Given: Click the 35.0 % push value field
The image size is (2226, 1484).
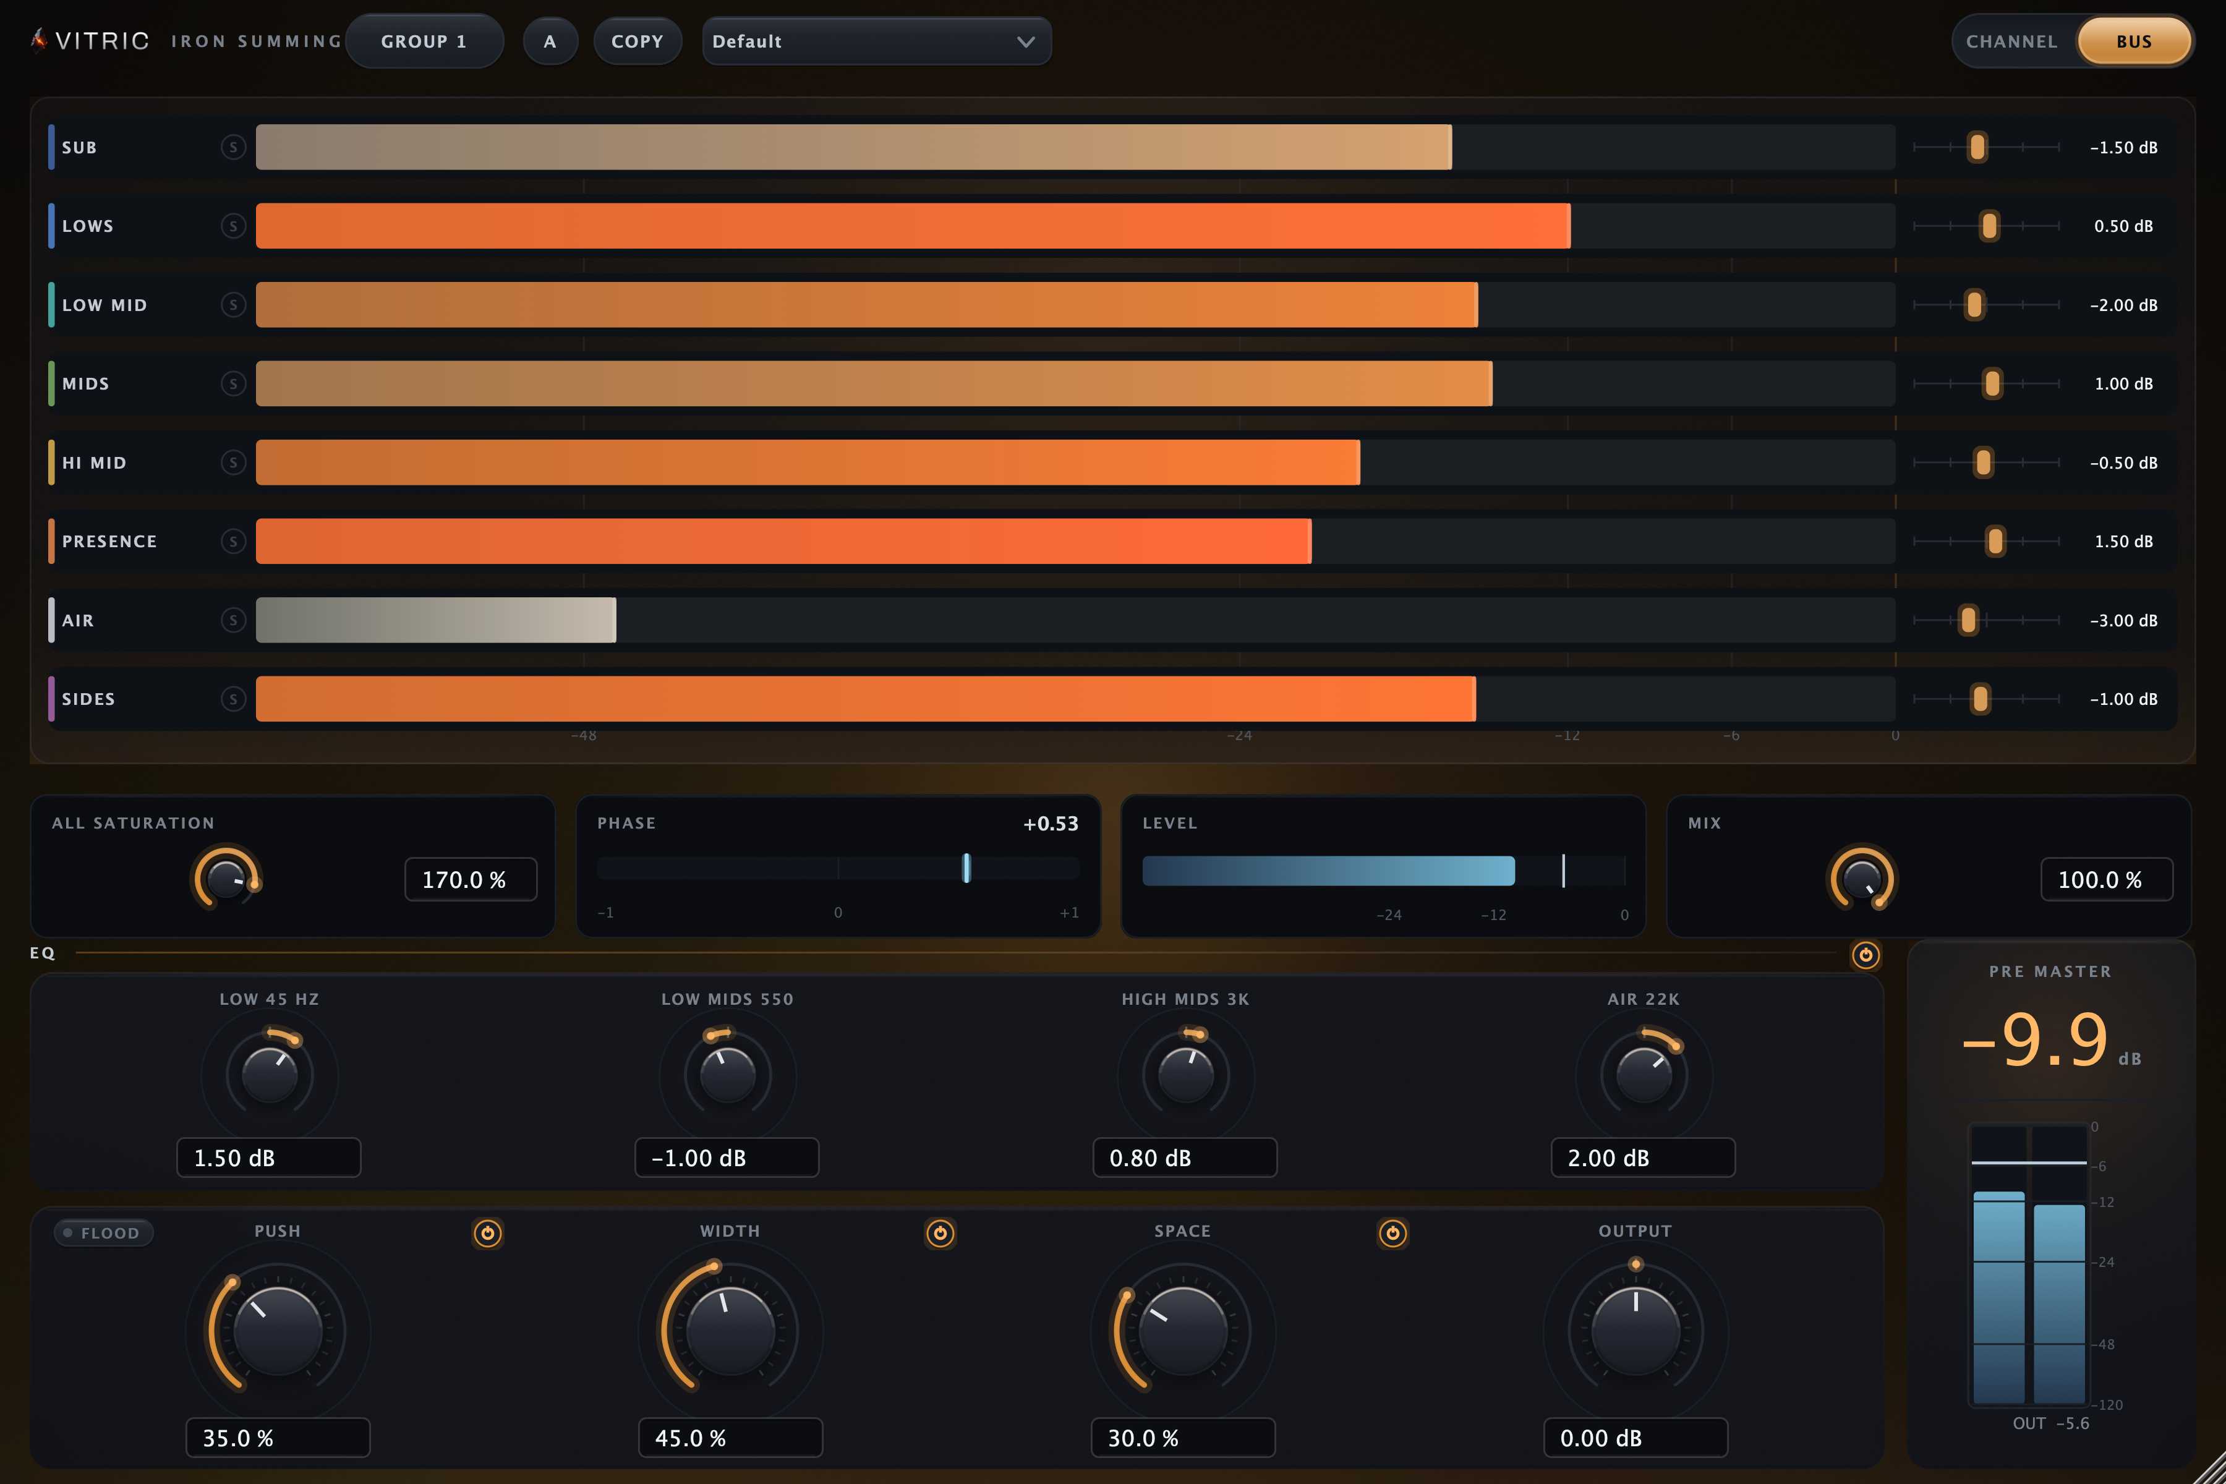Looking at the screenshot, I should pos(277,1438).
